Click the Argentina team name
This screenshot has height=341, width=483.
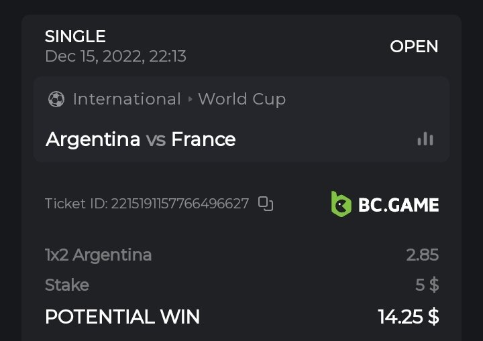click(x=93, y=139)
